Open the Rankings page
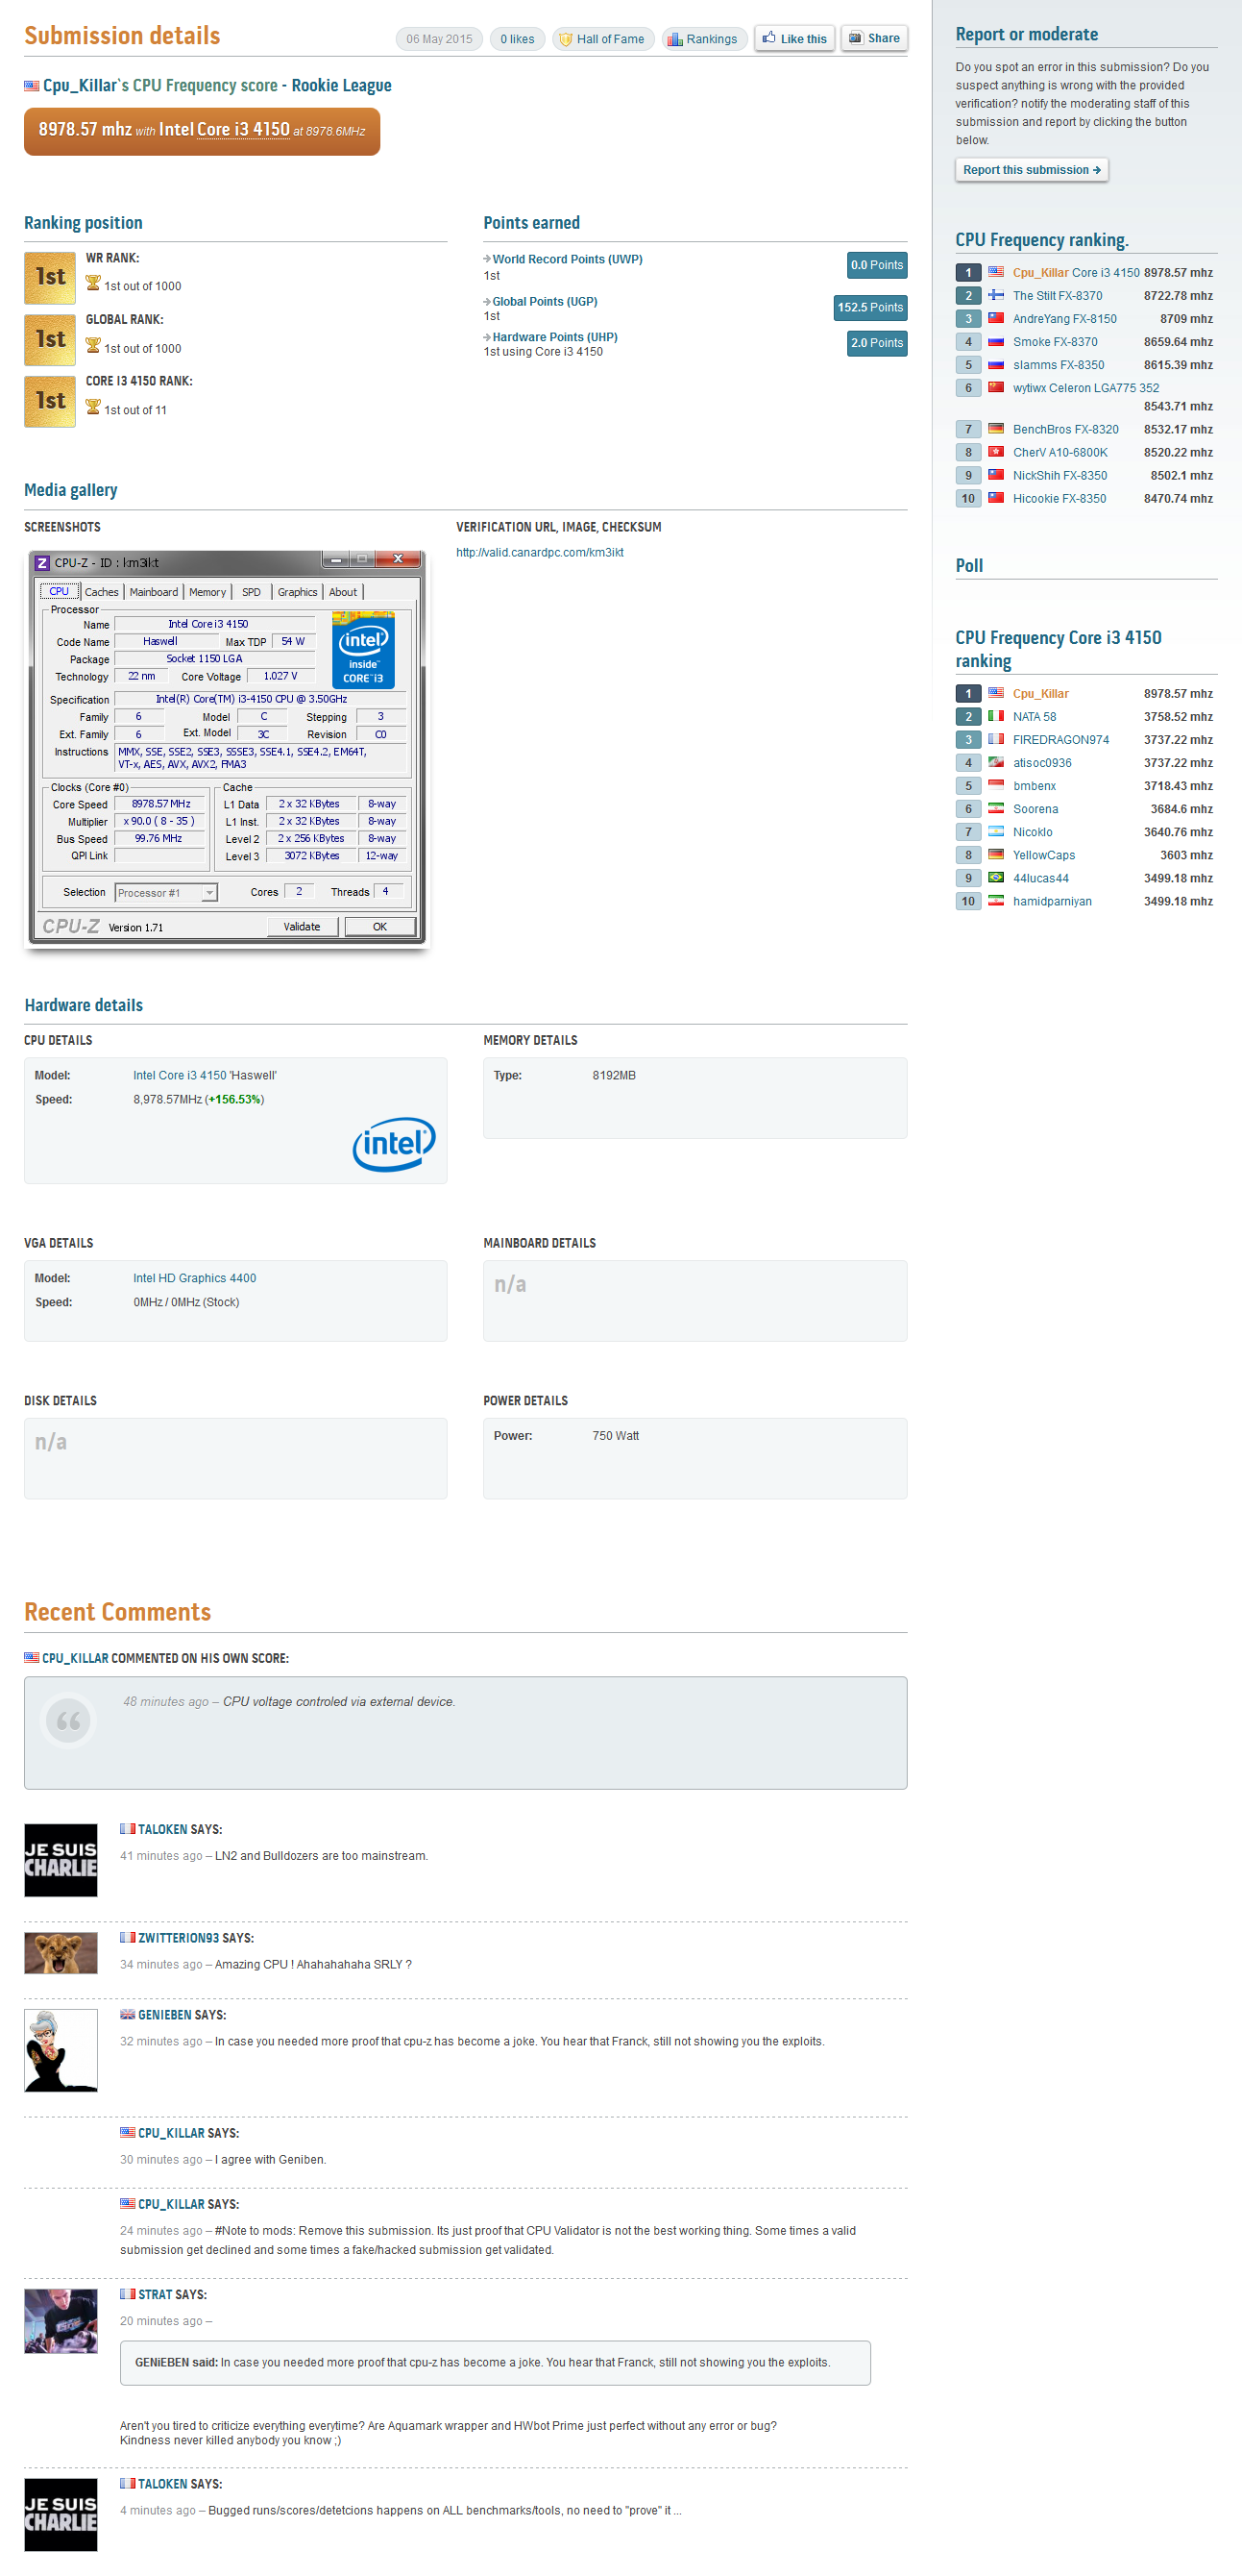 (703, 40)
